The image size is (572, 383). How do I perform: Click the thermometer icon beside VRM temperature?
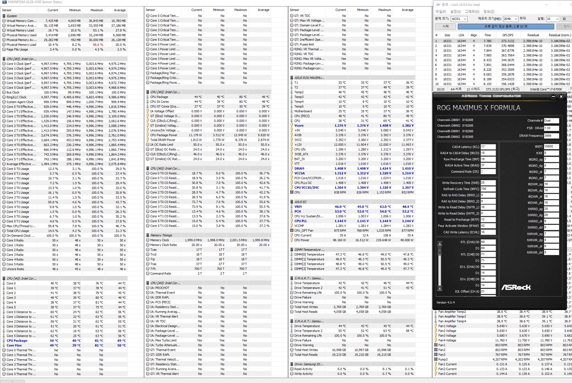pos(292,207)
